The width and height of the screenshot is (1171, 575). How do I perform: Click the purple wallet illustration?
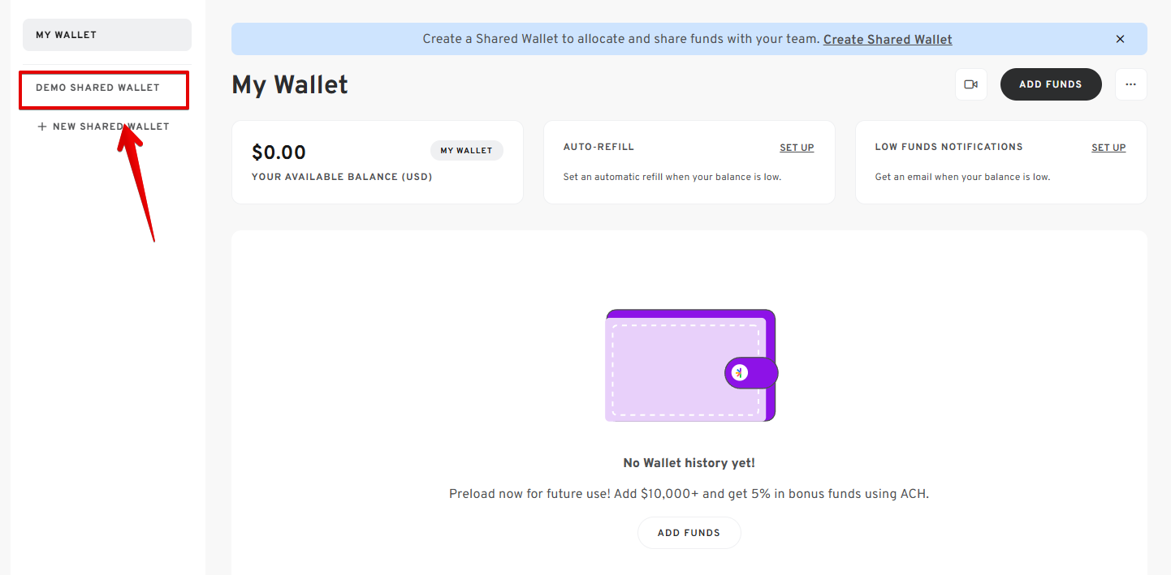[691, 365]
